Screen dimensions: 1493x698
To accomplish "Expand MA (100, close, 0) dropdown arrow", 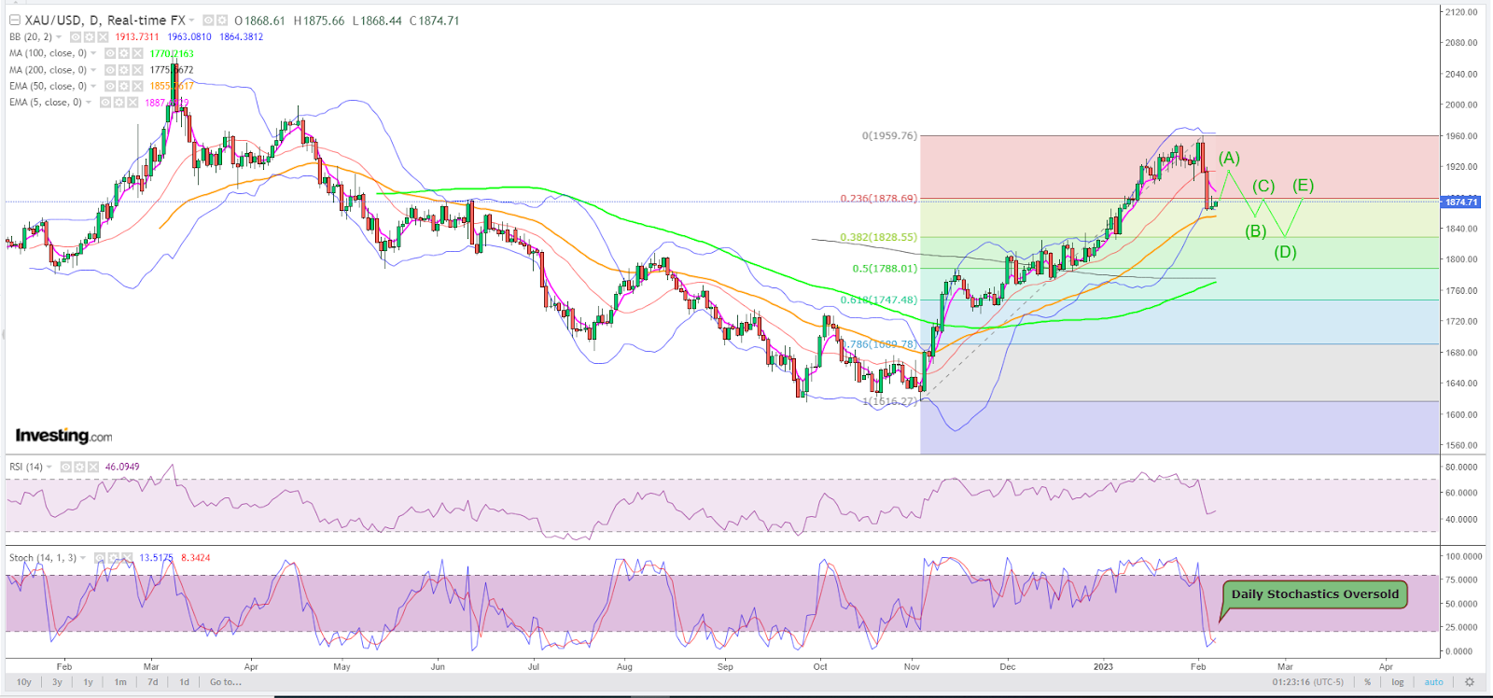I will coord(93,53).
